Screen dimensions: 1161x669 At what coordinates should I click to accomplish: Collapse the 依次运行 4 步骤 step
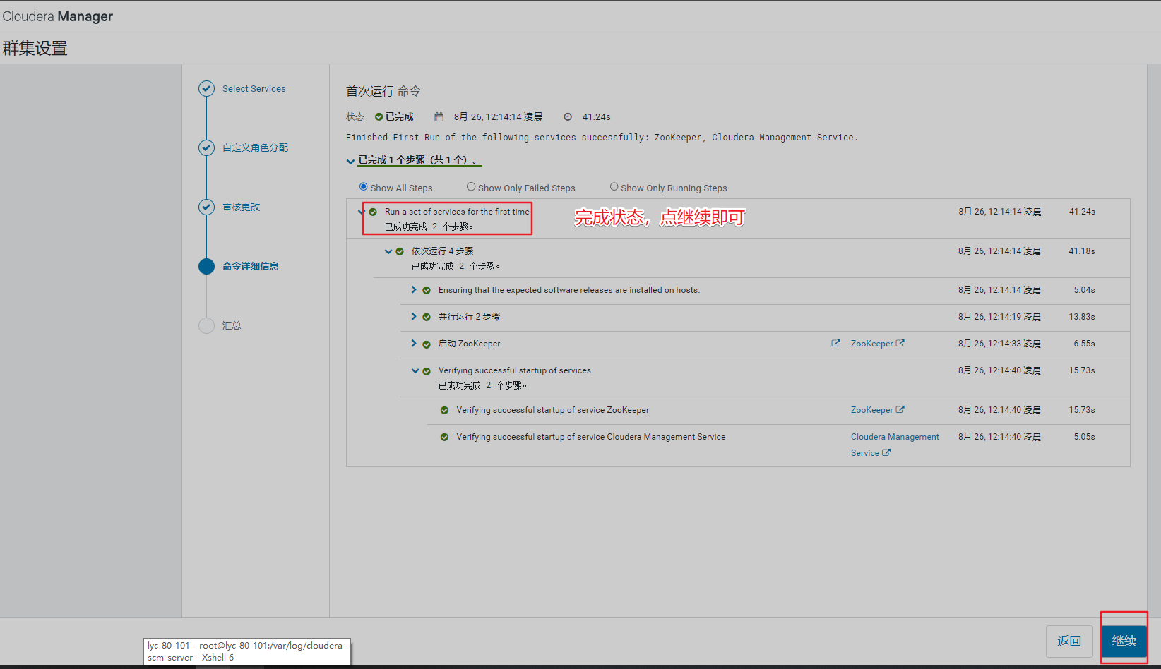point(388,251)
